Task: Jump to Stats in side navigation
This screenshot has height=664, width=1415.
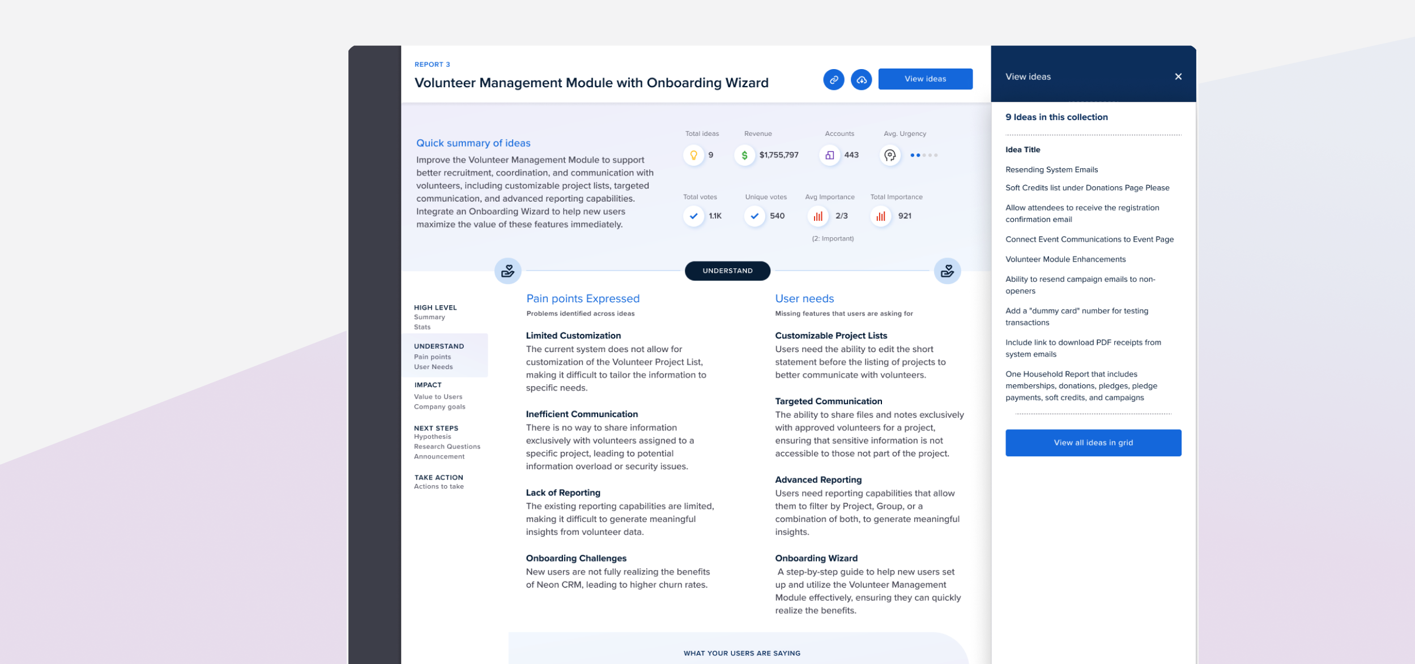Action: click(422, 327)
